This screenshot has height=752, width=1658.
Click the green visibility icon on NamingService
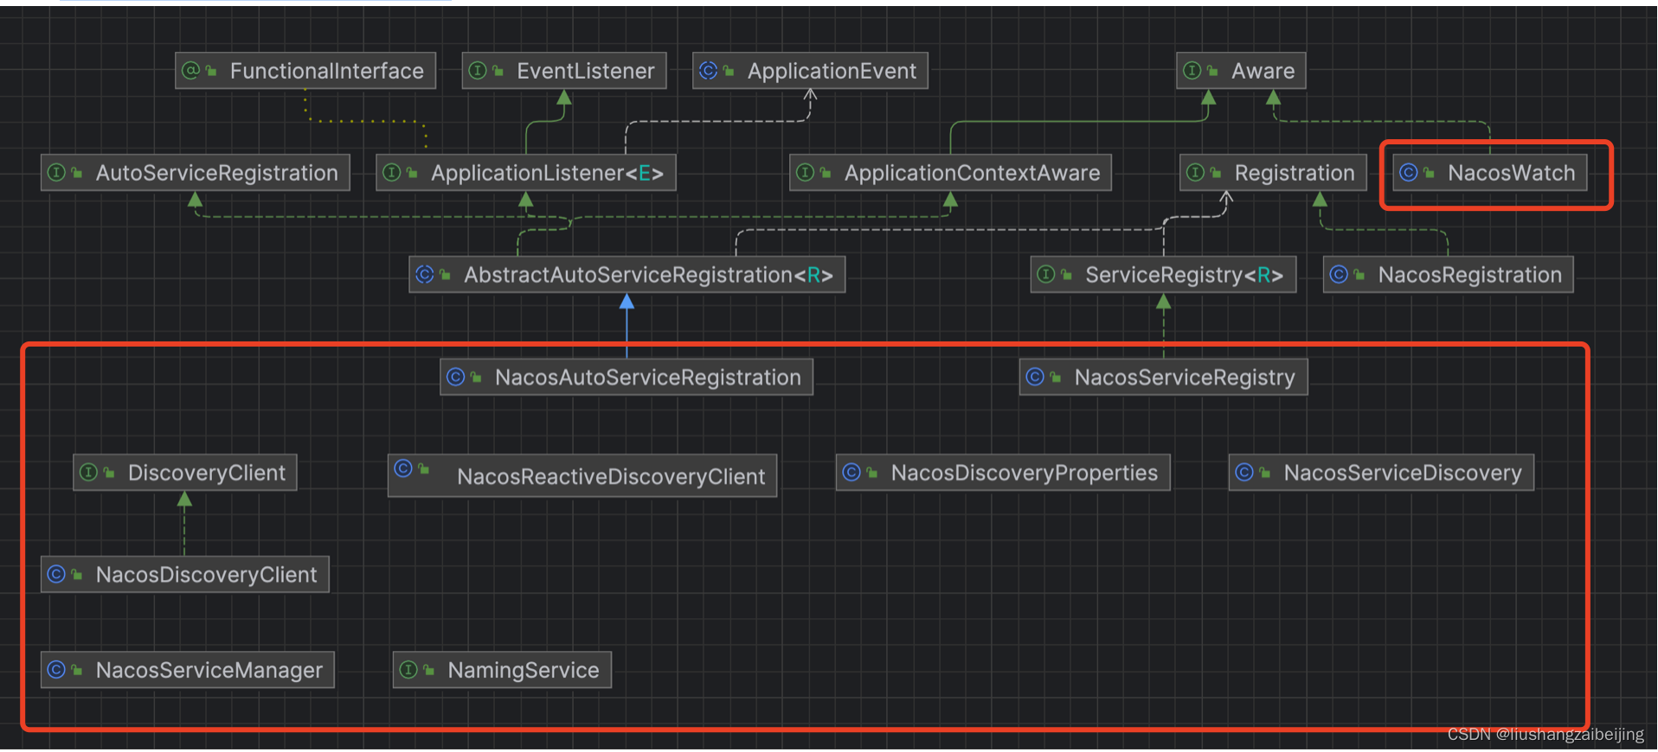pos(429,670)
